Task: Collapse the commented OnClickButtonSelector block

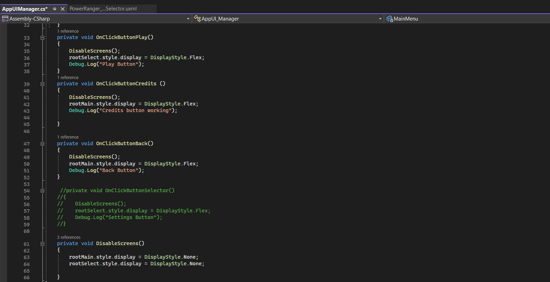Action: pos(42,191)
